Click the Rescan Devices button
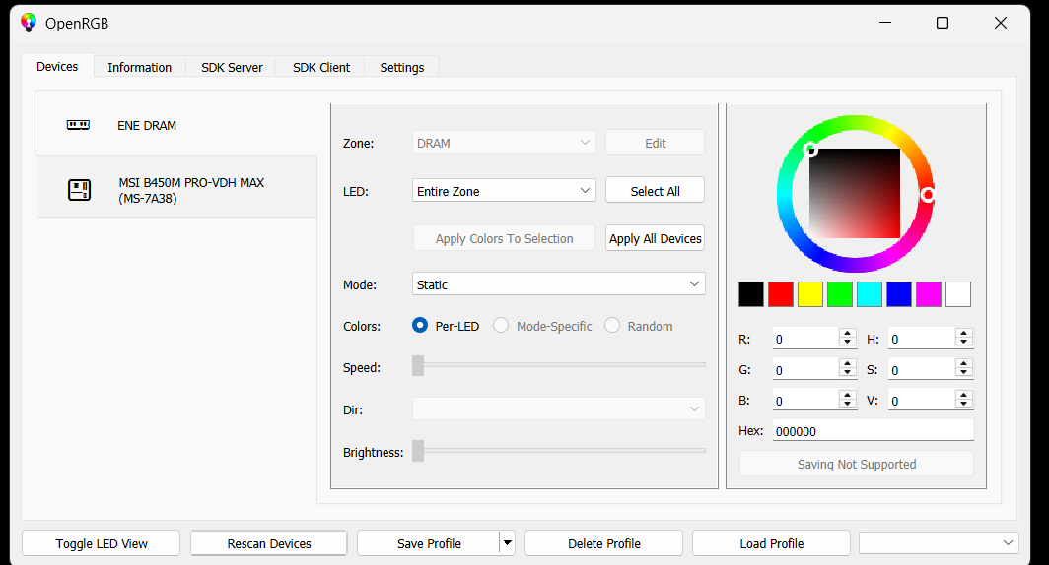 [269, 543]
